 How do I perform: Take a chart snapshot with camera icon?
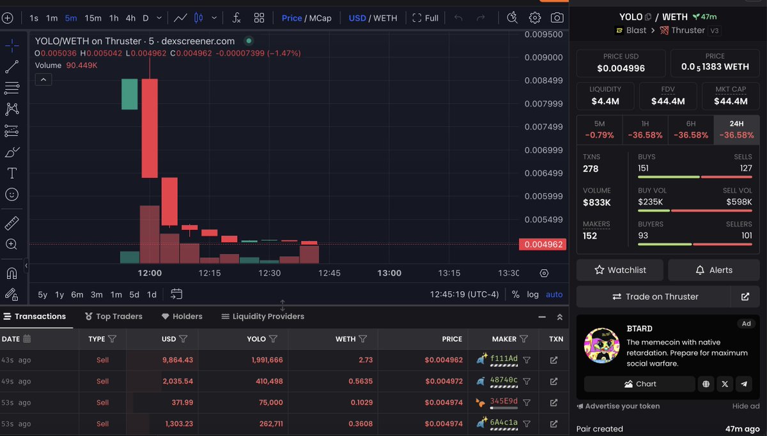pyautogui.click(x=557, y=18)
